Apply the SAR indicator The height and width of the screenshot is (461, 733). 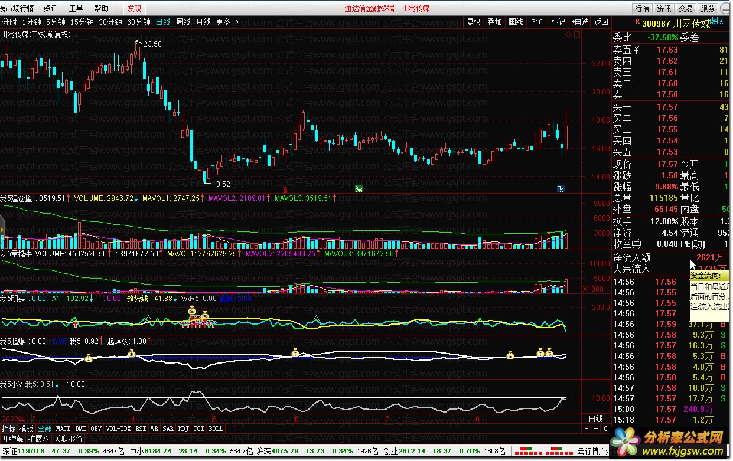(x=168, y=429)
